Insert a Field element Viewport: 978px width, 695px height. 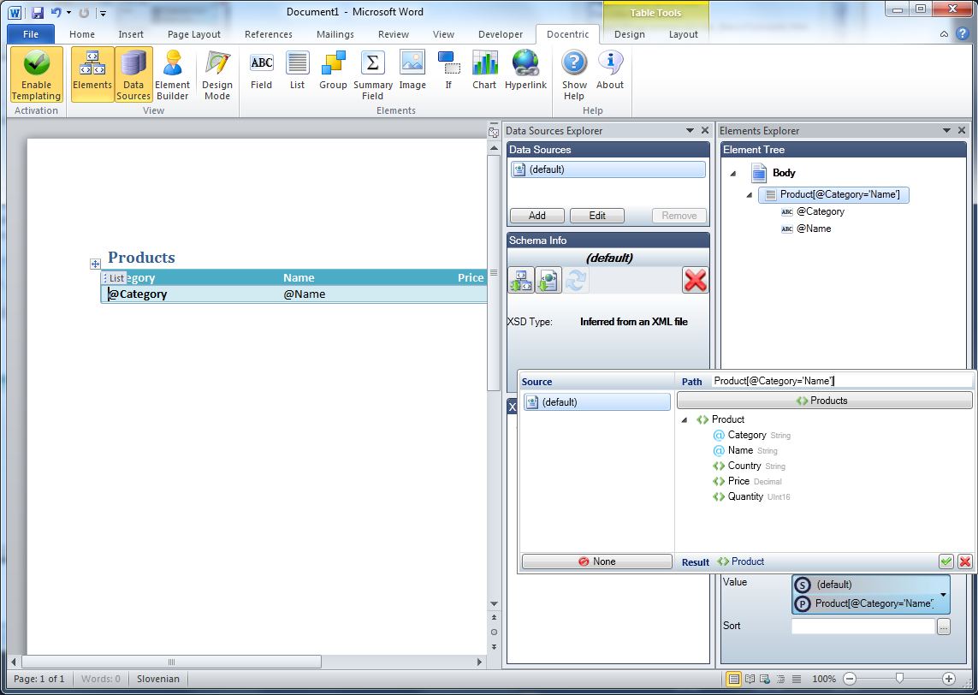[261, 70]
